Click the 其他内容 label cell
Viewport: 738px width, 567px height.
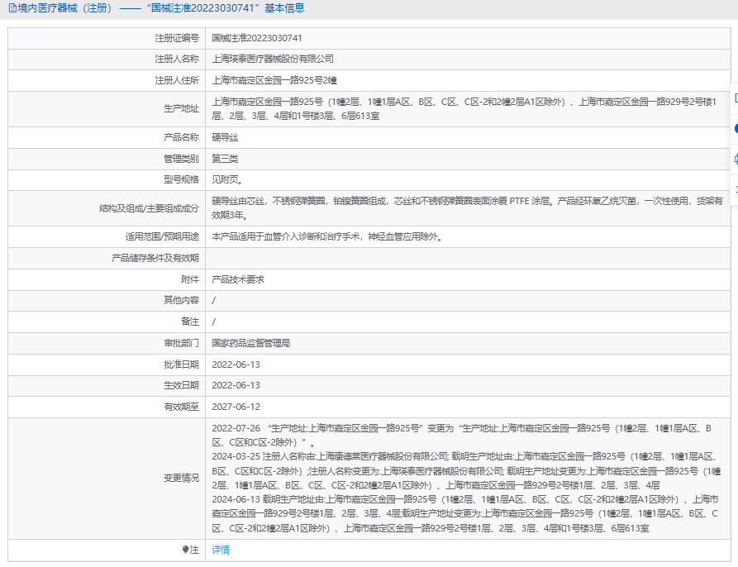click(107, 300)
